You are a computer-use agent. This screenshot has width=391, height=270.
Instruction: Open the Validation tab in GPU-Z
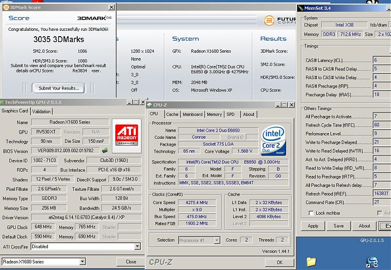[x=42, y=112]
